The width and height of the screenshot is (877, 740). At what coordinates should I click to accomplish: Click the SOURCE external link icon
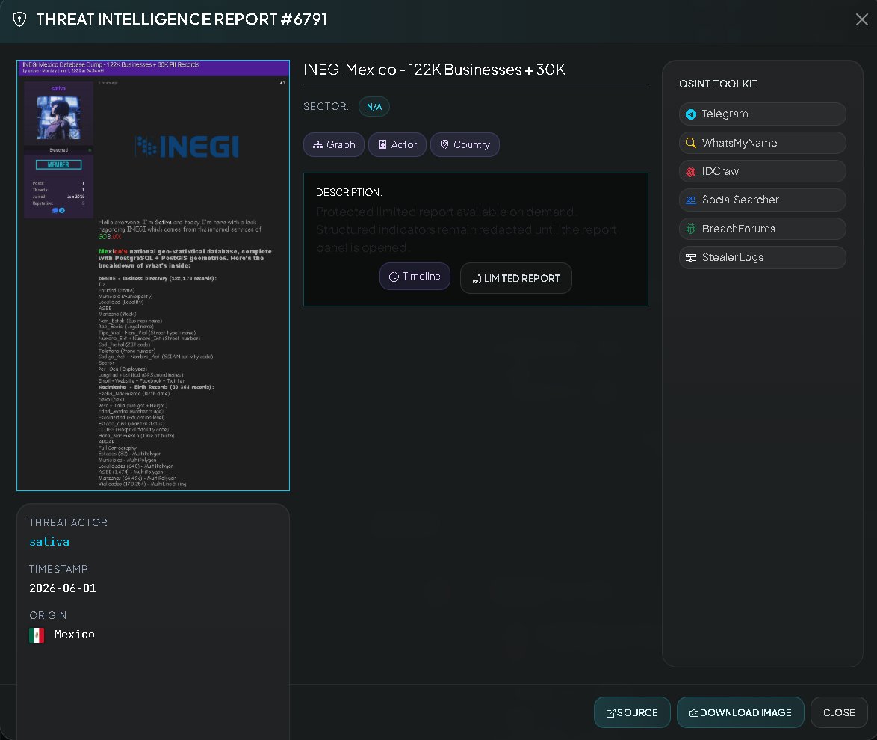[x=611, y=713]
